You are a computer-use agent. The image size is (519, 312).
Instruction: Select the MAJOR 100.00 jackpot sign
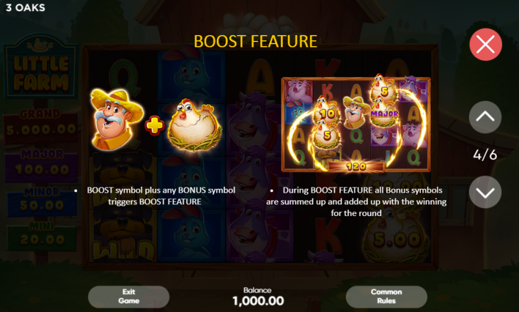click(41, 163)
